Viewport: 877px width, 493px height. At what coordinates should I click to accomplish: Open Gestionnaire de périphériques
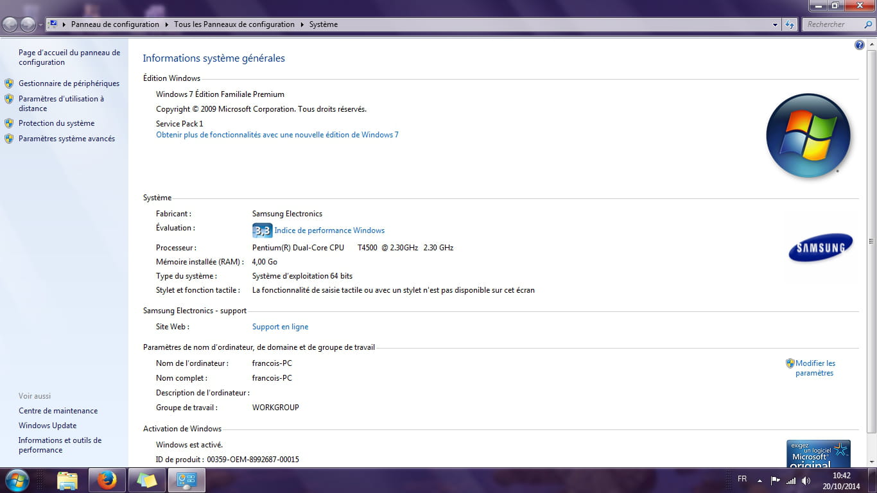(x=69, y=83)
